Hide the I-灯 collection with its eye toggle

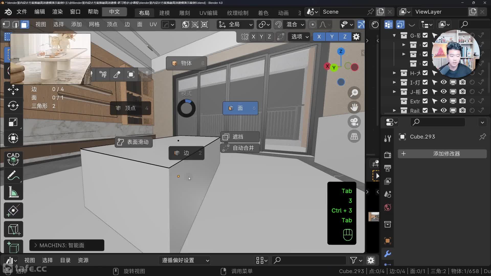(444, 82)
